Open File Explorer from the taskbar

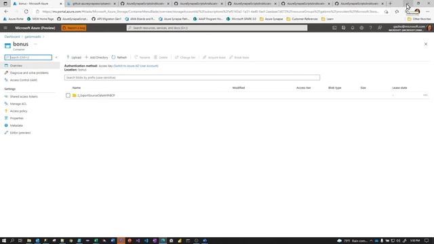point(28,241)
